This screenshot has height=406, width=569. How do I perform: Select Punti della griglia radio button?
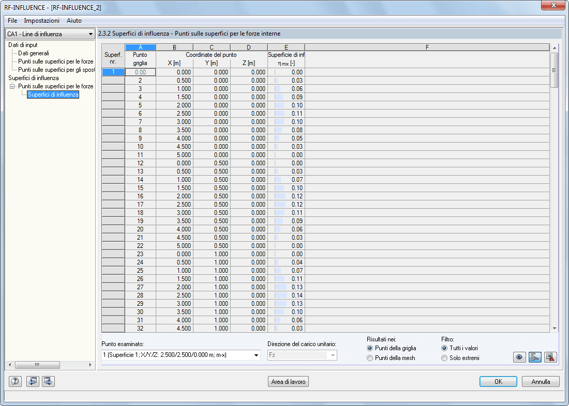click(370, 348)
